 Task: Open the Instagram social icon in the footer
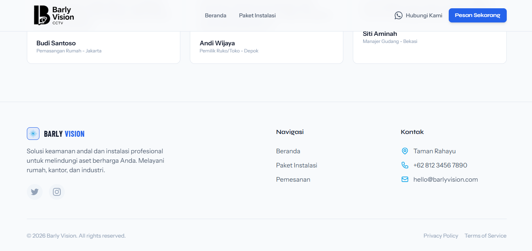click(x=57, y=192)
